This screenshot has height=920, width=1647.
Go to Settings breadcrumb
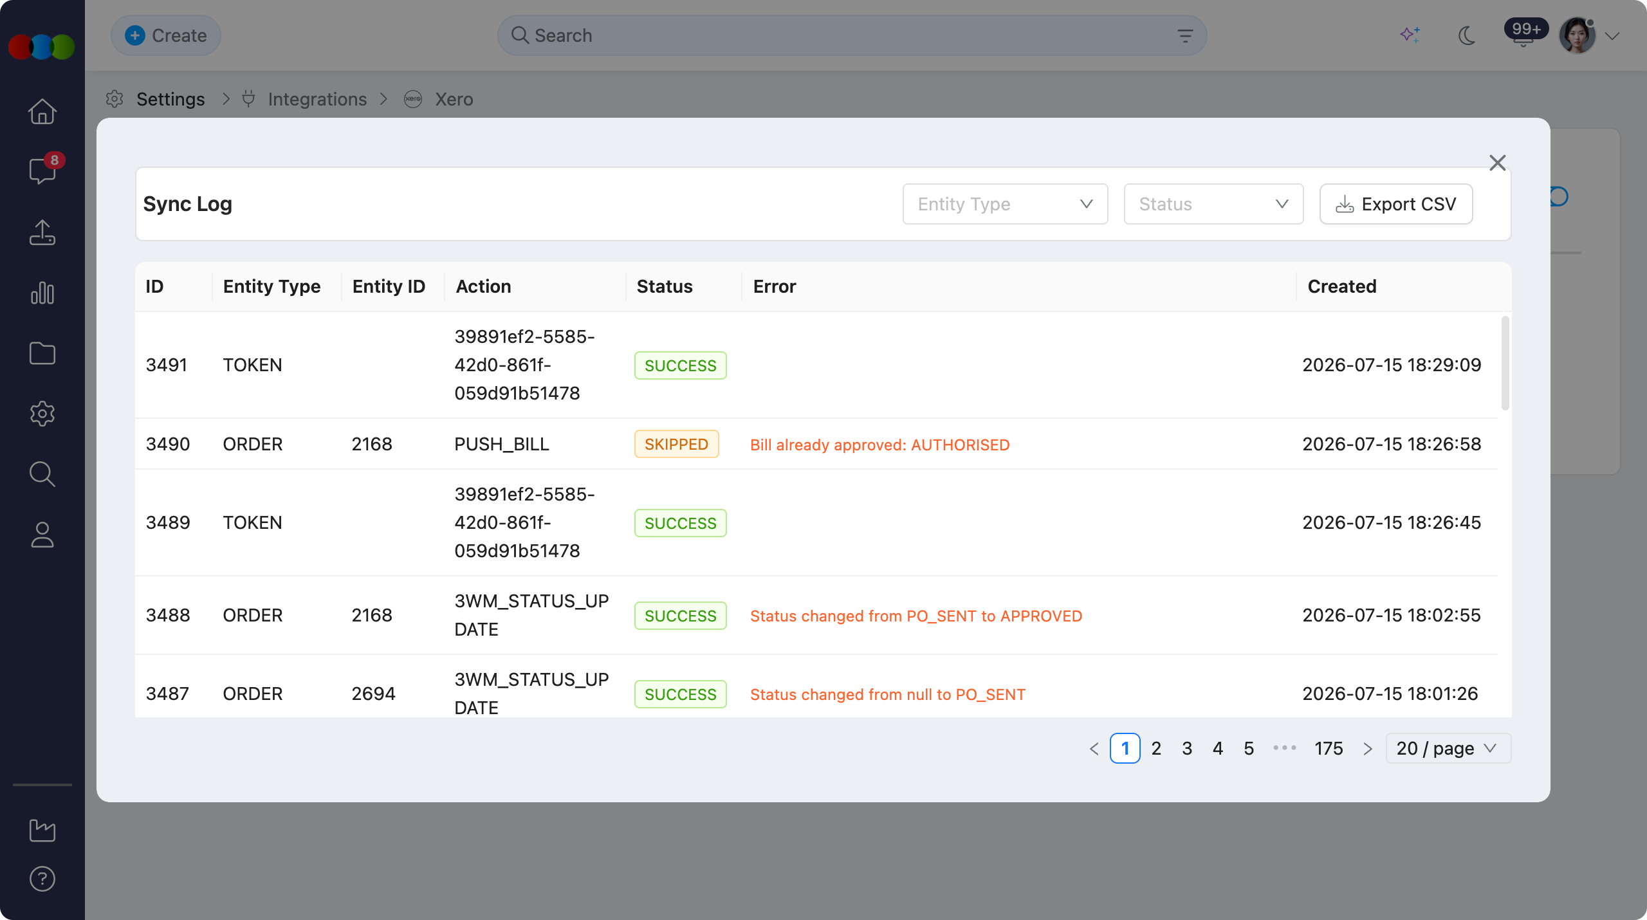(170, 99)
